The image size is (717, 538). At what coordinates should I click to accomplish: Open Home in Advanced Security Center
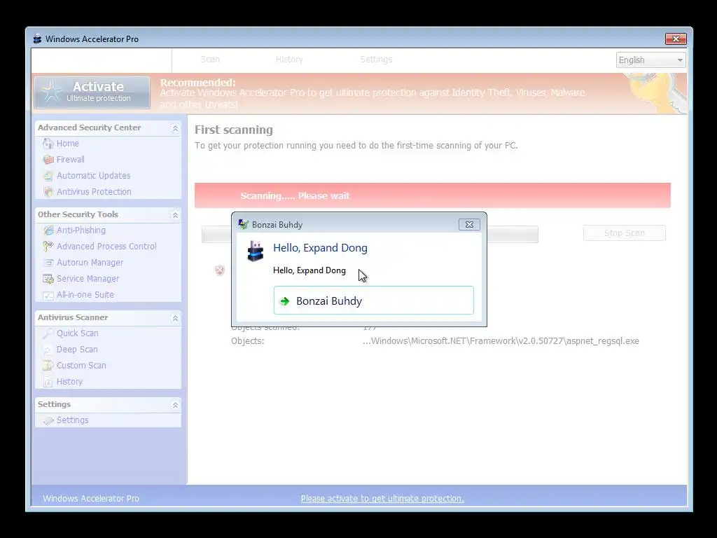68,144
